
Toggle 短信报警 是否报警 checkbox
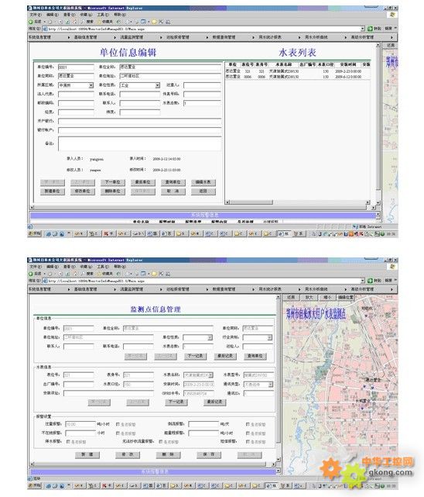click(248, 441)
